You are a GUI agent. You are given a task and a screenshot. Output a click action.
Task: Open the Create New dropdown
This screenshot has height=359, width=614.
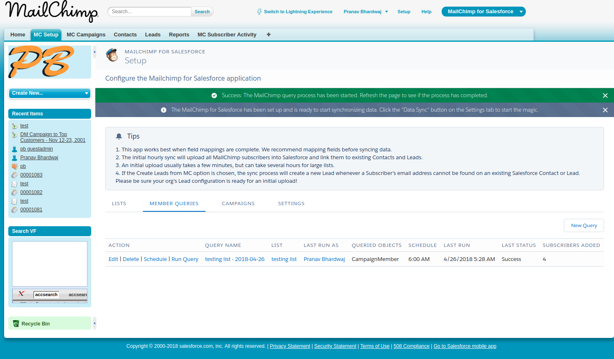pos(50,93)
